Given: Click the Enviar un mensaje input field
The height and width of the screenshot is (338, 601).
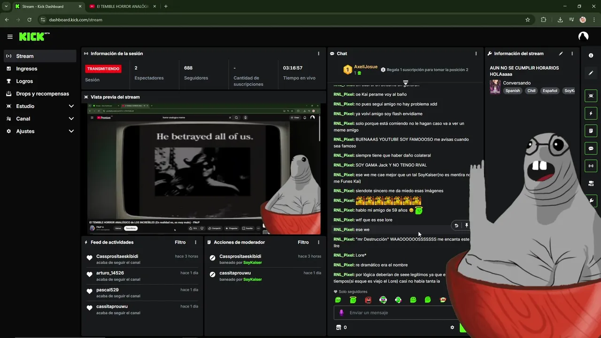Looking at the screenshot, I should 399,313.
